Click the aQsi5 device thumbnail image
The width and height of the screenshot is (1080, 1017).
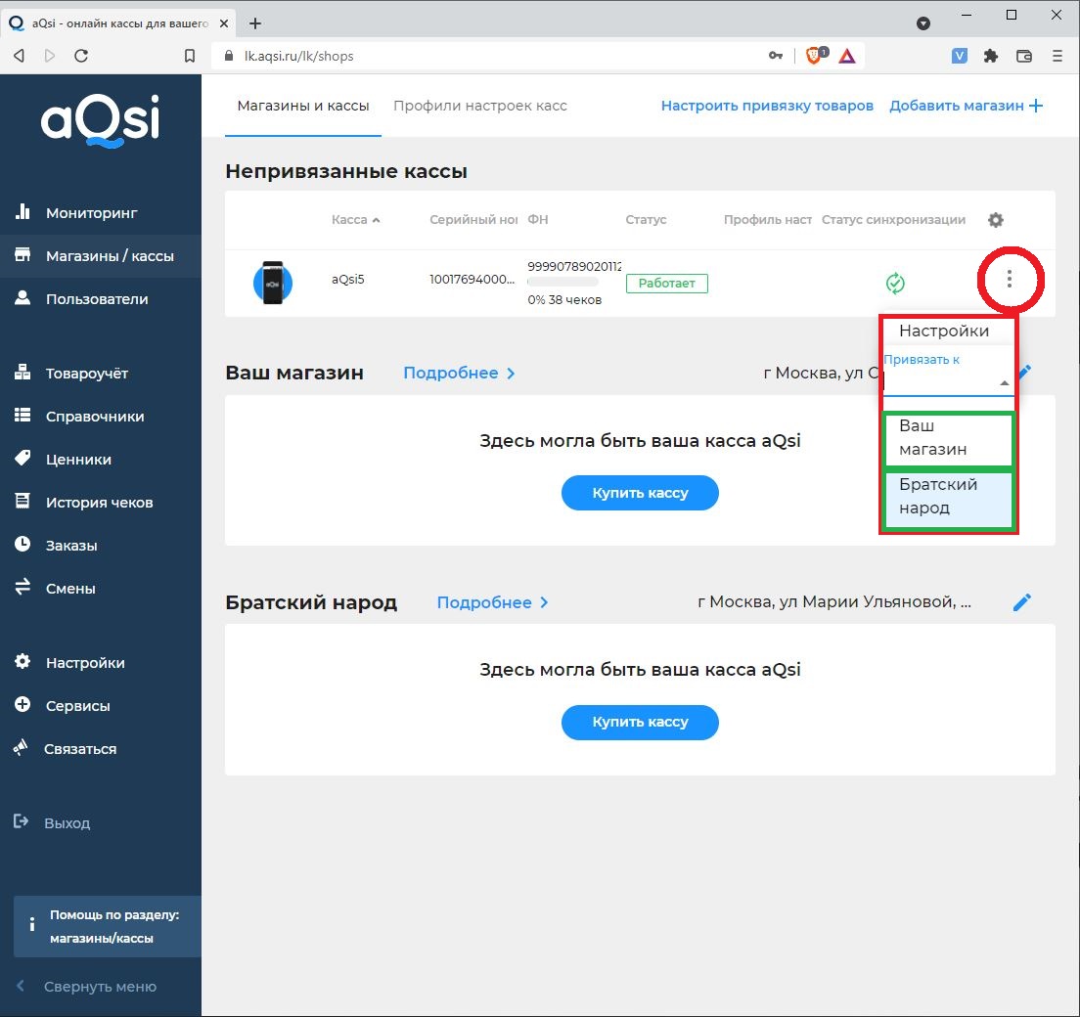pyautogui.click(x=273, y=282)
